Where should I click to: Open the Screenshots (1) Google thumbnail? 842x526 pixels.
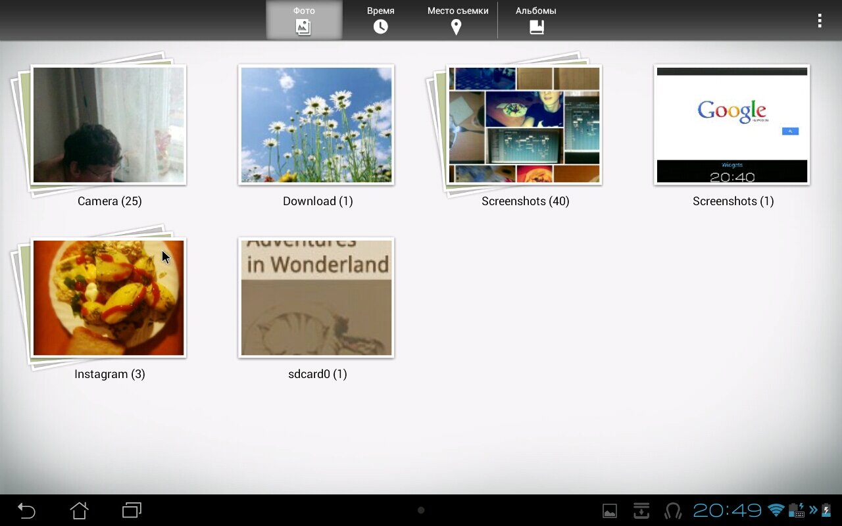click(x=731, y=125)
